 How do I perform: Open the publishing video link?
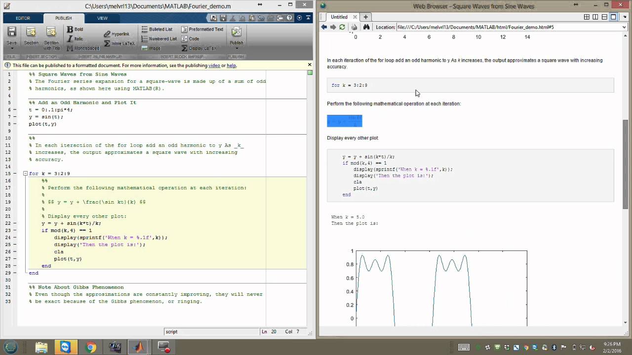[214, 65]
